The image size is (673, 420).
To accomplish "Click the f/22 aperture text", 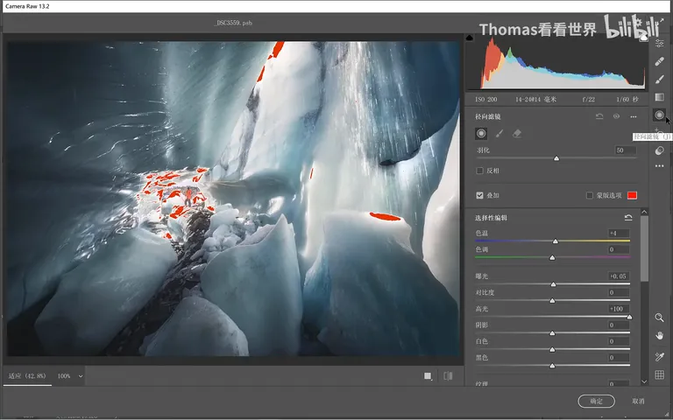I will (589, 100).
